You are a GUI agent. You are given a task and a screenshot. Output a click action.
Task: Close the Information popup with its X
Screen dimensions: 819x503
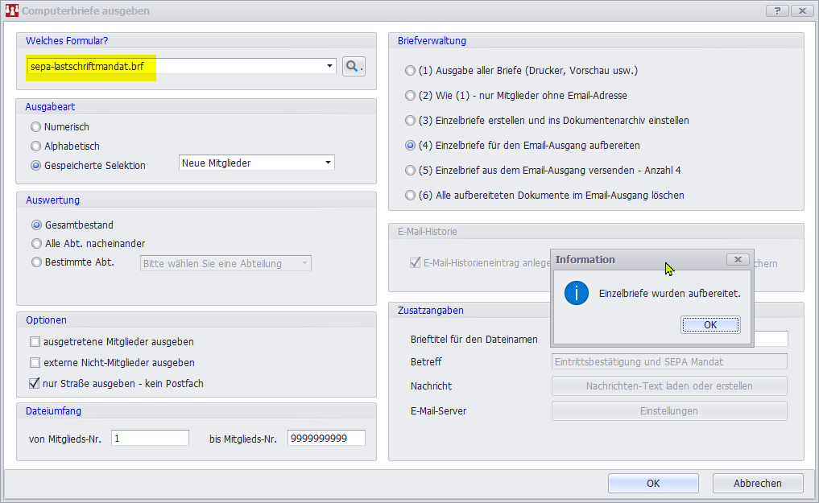pos(738,259)
